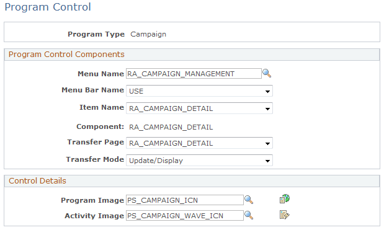Select the Program Control Components header
Viewport: 384px width, 230px height.
(66, 55)
